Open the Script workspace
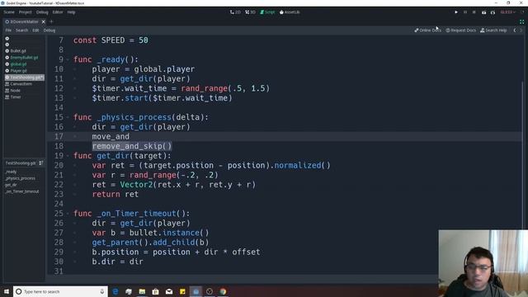 (x=267, y=12)
